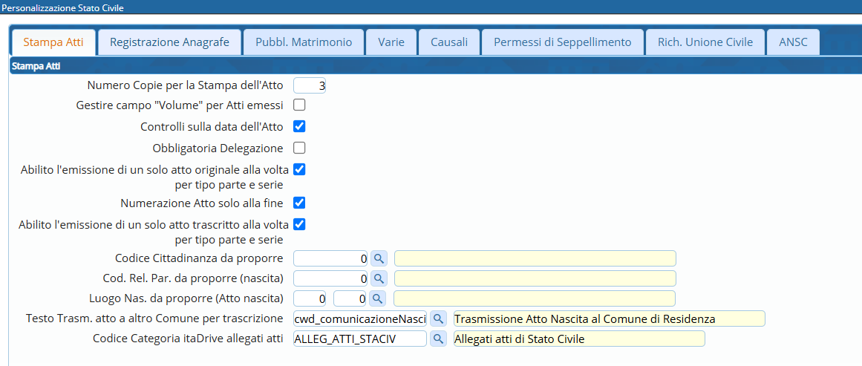Open the Causali tab
Viewport: 862px width, 366px height.
pyautogui.click(x=449, y=42)
